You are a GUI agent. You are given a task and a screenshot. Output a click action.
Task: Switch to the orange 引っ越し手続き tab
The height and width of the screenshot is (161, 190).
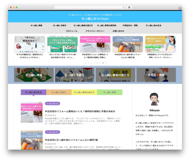[59, 92]
